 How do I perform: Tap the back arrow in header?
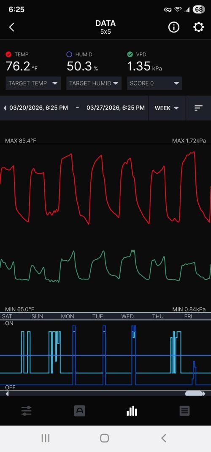[x=11, y=27]
